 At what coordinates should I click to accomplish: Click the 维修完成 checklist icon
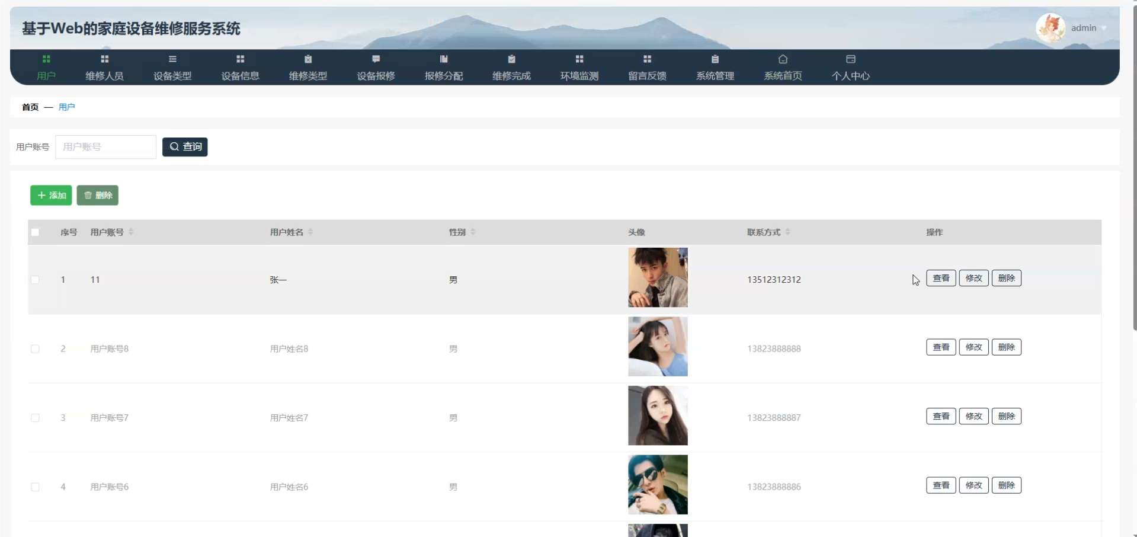point(511,59)
